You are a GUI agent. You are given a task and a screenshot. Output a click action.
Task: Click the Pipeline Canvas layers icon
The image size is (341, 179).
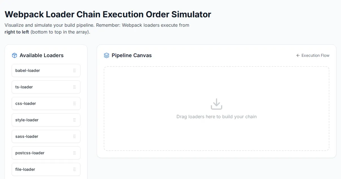[x=107, y=55]
